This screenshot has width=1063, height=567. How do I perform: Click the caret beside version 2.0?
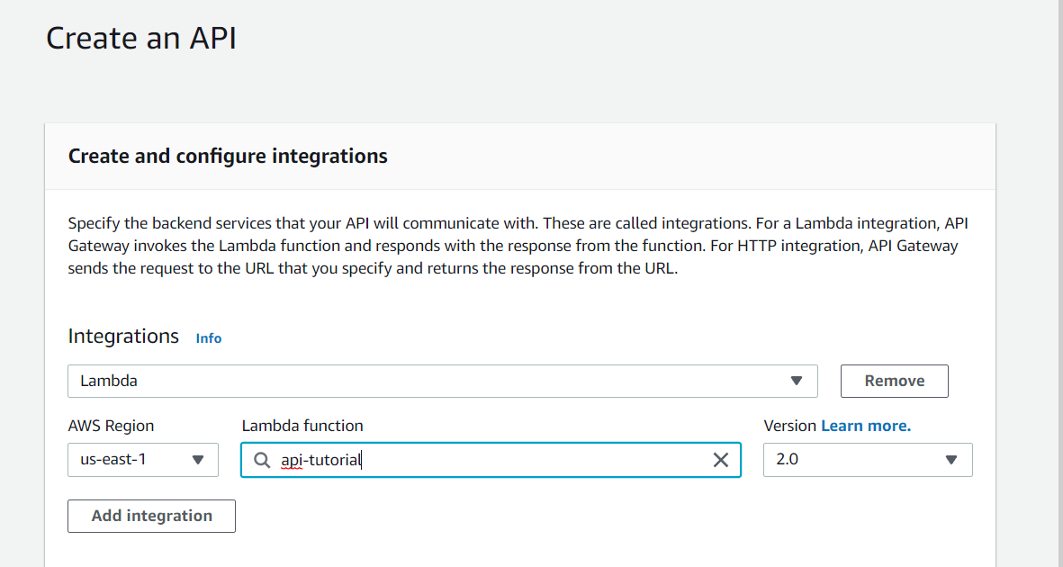[x=951, y=460]
